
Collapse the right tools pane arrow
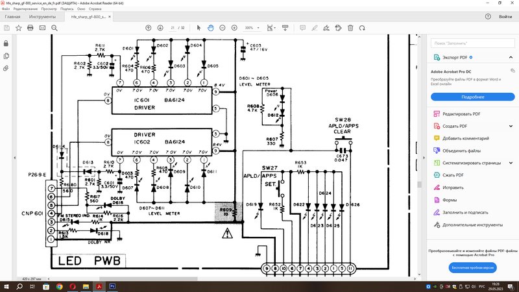point(424,158)
